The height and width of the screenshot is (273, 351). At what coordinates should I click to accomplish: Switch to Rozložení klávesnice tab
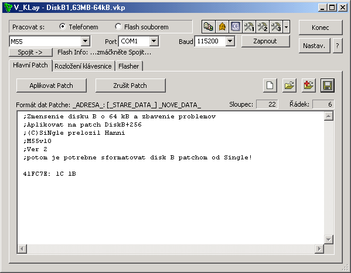[83, 66]
